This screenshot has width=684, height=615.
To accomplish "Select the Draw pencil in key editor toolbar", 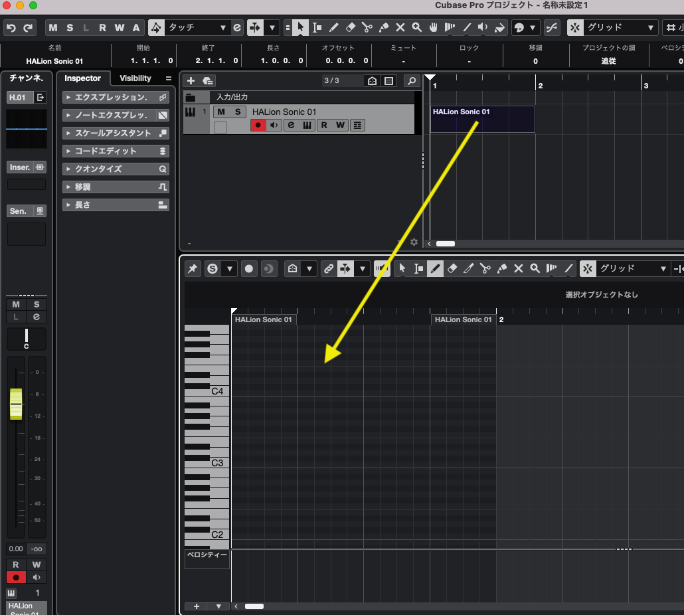I will click(x=435, y=269).
